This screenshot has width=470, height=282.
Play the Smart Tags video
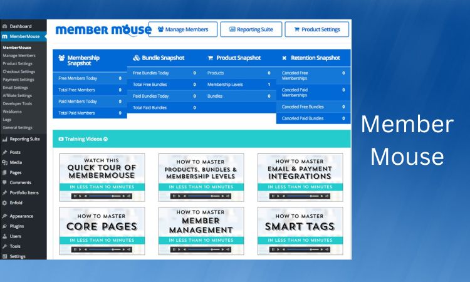tap(300, 231)
